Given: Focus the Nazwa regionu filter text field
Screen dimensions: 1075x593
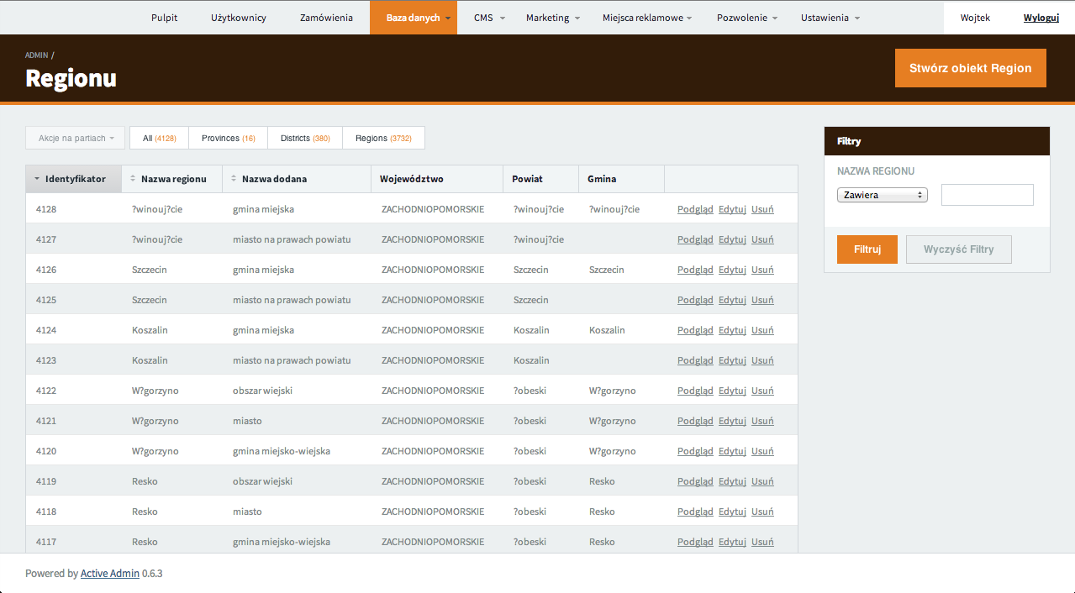Looking at the screenshot, I should click(x=988, y=195).
